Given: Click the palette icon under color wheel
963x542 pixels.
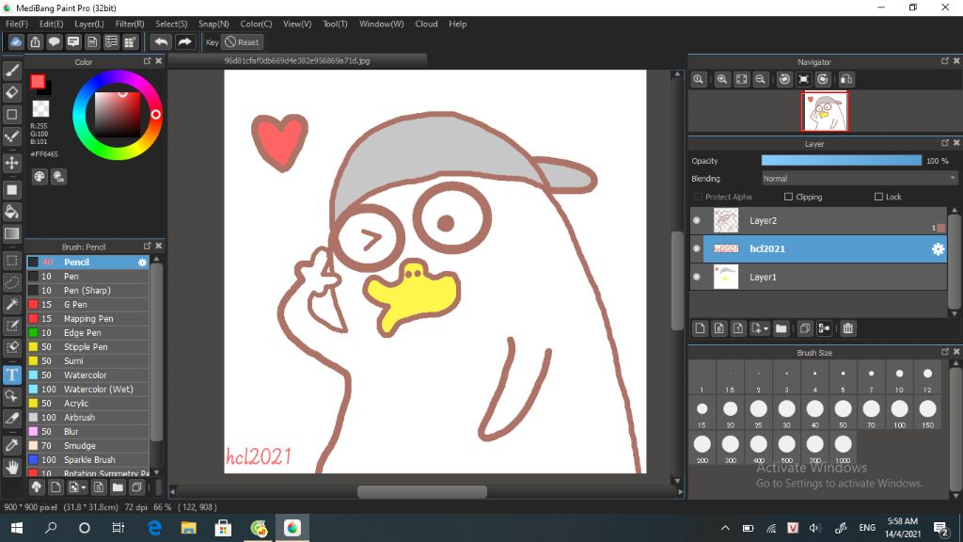Looking at the screenshot, I should point(39,177).
